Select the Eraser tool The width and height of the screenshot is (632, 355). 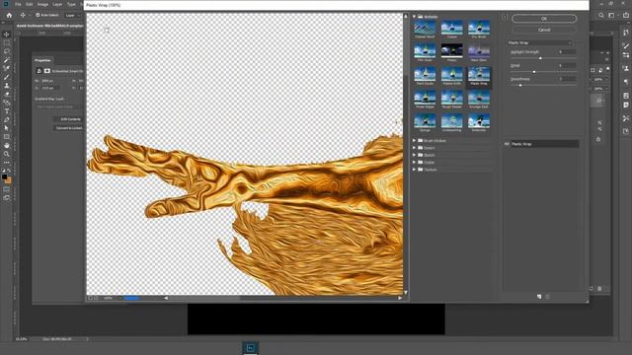point(7,95)
